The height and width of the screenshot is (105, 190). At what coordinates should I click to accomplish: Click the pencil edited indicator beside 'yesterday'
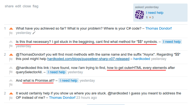point(34,33)
